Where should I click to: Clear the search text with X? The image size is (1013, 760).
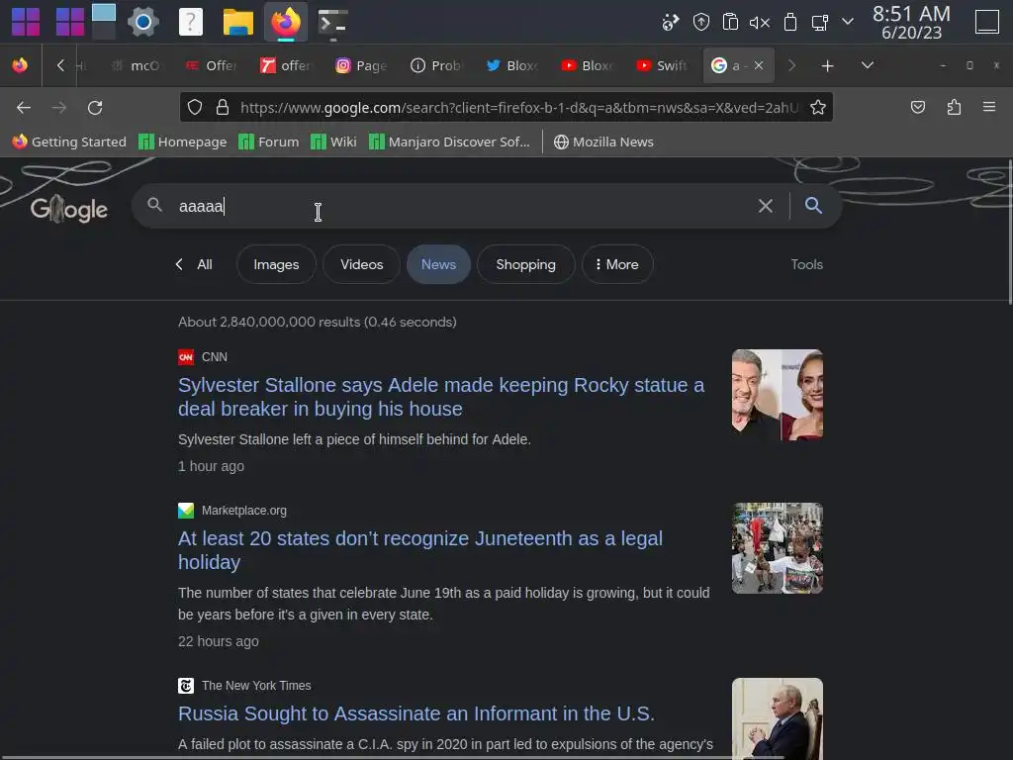coord(765,206)
